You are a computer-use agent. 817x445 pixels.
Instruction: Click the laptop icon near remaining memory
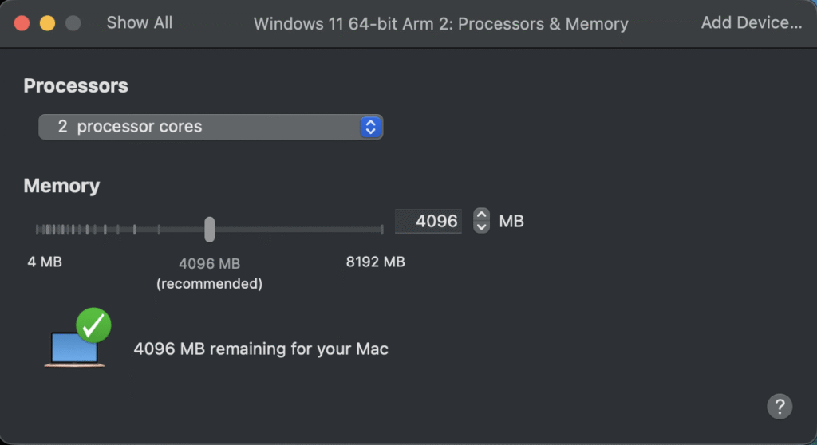tap(72, 350)
